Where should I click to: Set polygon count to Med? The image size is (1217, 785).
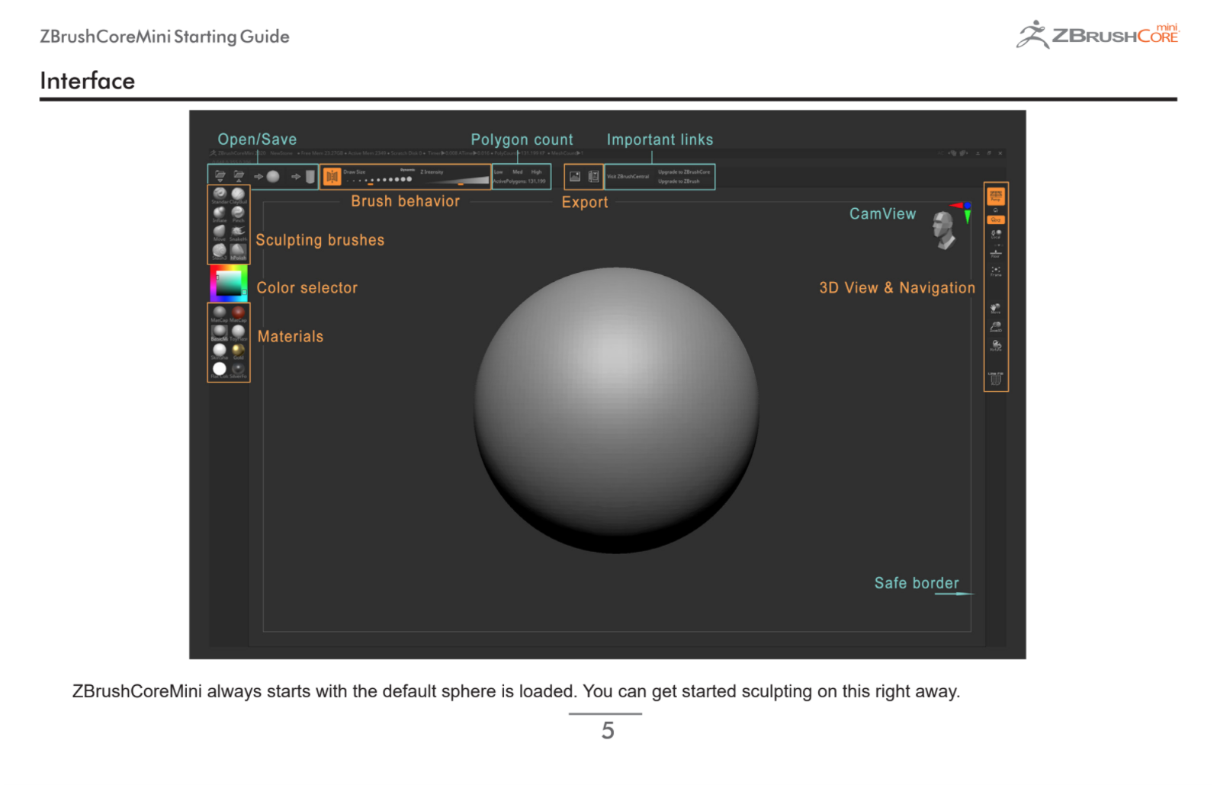pos(518,172)
